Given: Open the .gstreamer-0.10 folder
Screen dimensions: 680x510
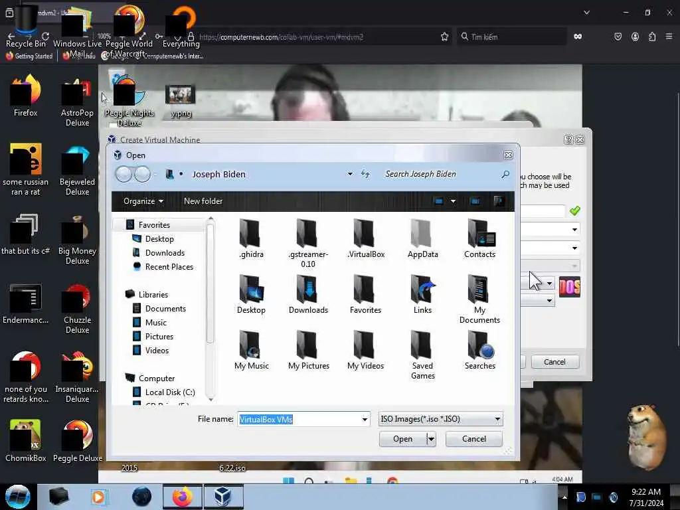Looking at the screenshot, I should click(x=308, y=243).
